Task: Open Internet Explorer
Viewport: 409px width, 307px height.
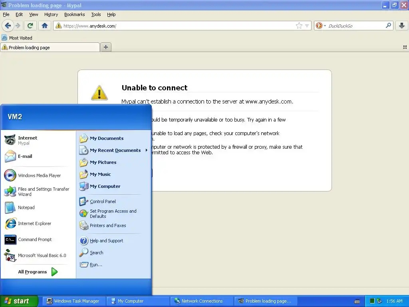Action: click(38, 223)
